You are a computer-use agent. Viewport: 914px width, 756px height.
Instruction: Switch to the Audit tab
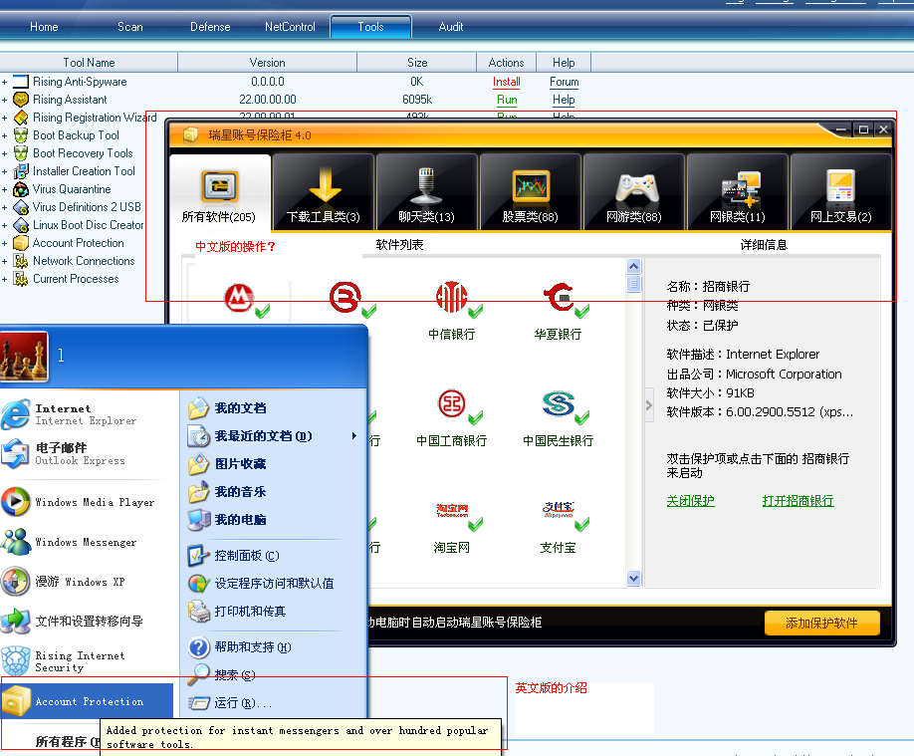pos(451,27)
